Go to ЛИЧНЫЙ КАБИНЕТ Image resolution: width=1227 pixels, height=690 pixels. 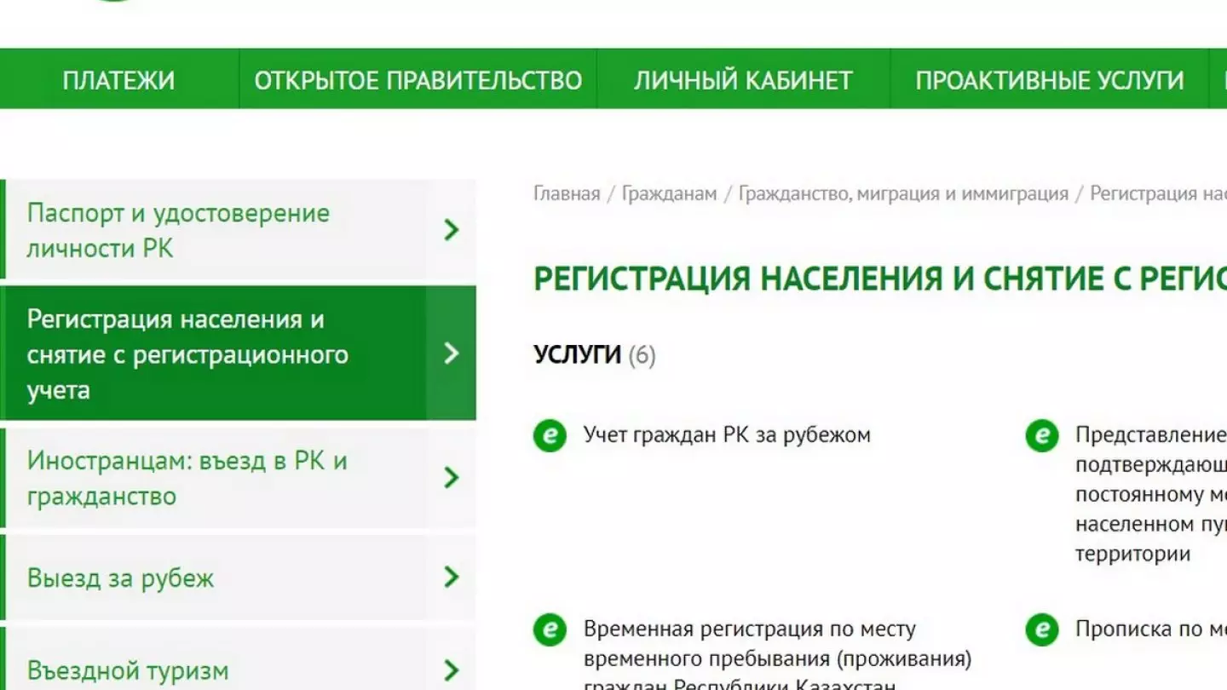[743, 79]
